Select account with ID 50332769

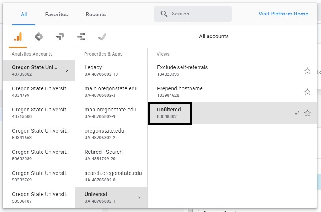coord(39,176)
